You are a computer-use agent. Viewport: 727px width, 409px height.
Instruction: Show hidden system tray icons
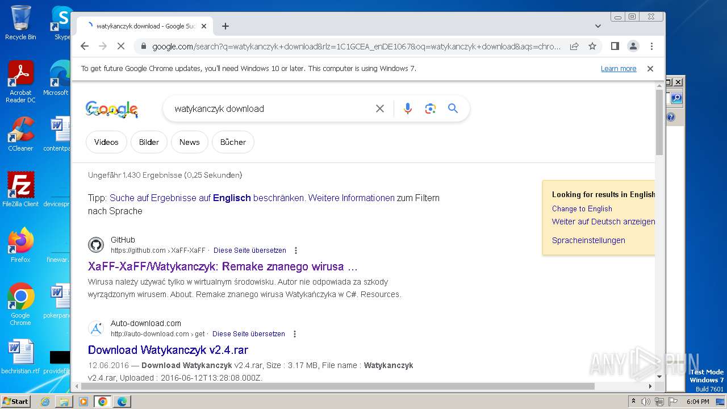[633, 402]
